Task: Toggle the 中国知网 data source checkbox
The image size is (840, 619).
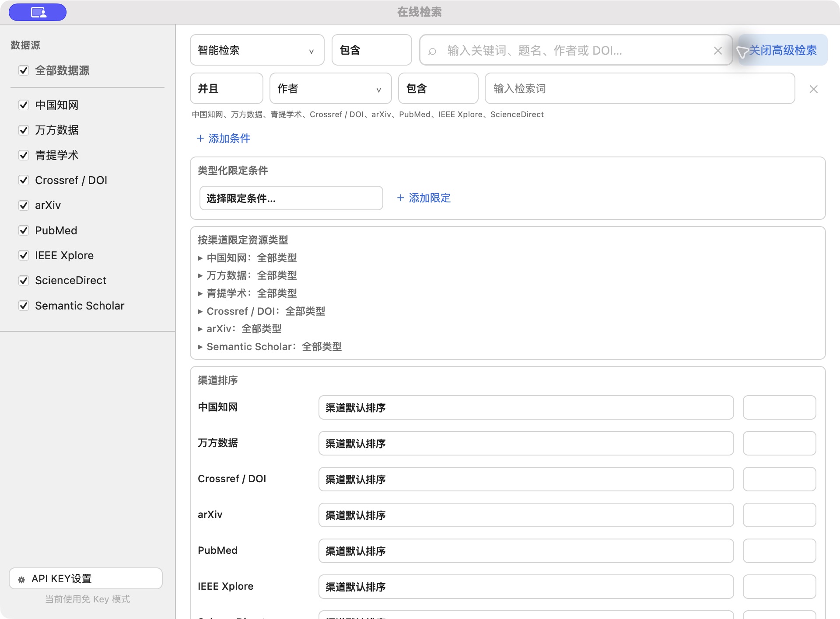Action: (24, 105)
